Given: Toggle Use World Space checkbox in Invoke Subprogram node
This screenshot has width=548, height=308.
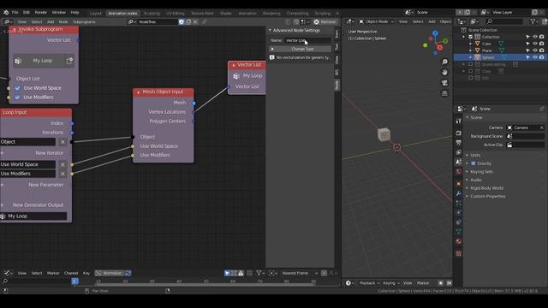Looking at the screenshot, I should coord(17,88).
